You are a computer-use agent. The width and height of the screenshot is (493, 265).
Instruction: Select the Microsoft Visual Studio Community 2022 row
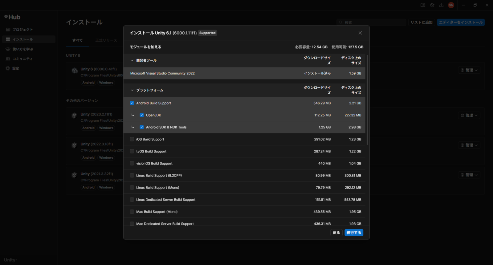(244, 73)
